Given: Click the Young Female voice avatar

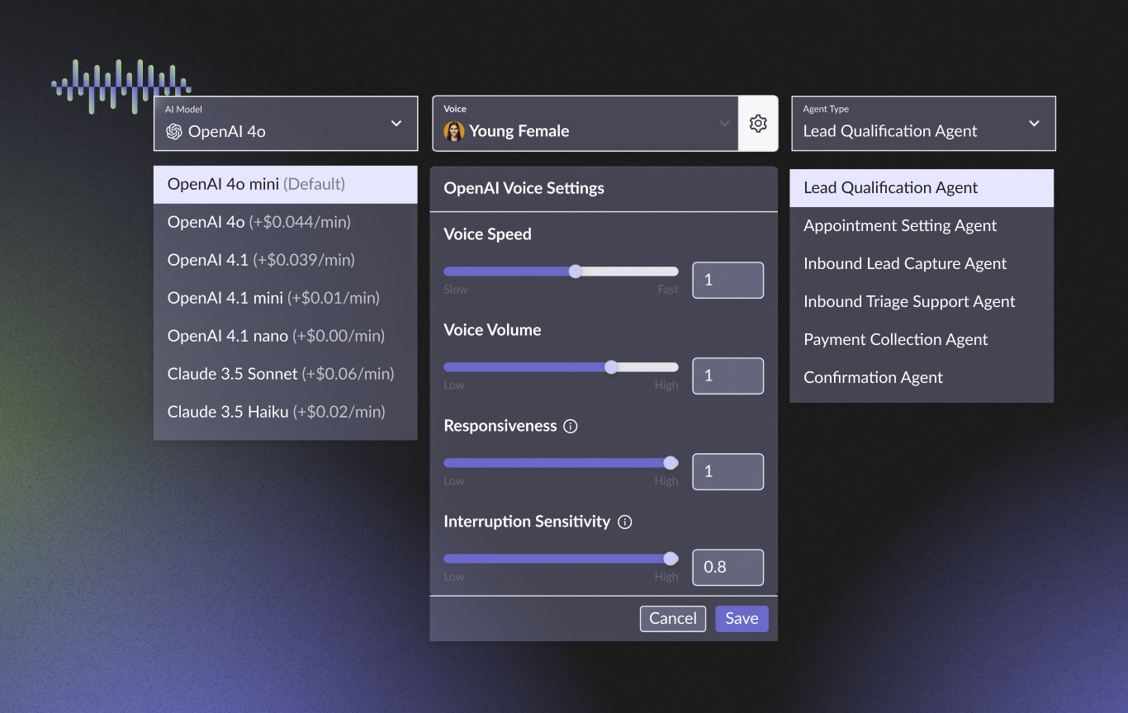Looking at the screenshot, I should click(454, 131).
